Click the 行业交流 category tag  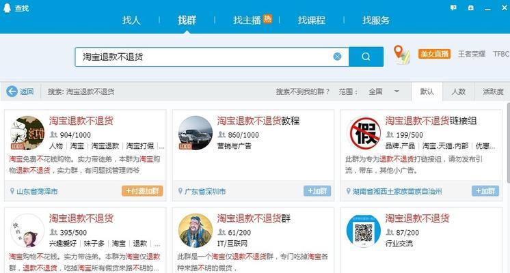coord(399,244)
